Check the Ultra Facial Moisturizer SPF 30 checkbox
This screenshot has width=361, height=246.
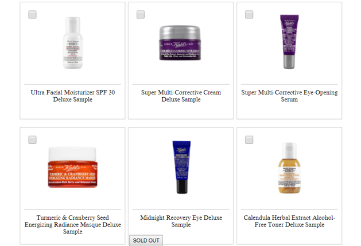pos(33,14)
